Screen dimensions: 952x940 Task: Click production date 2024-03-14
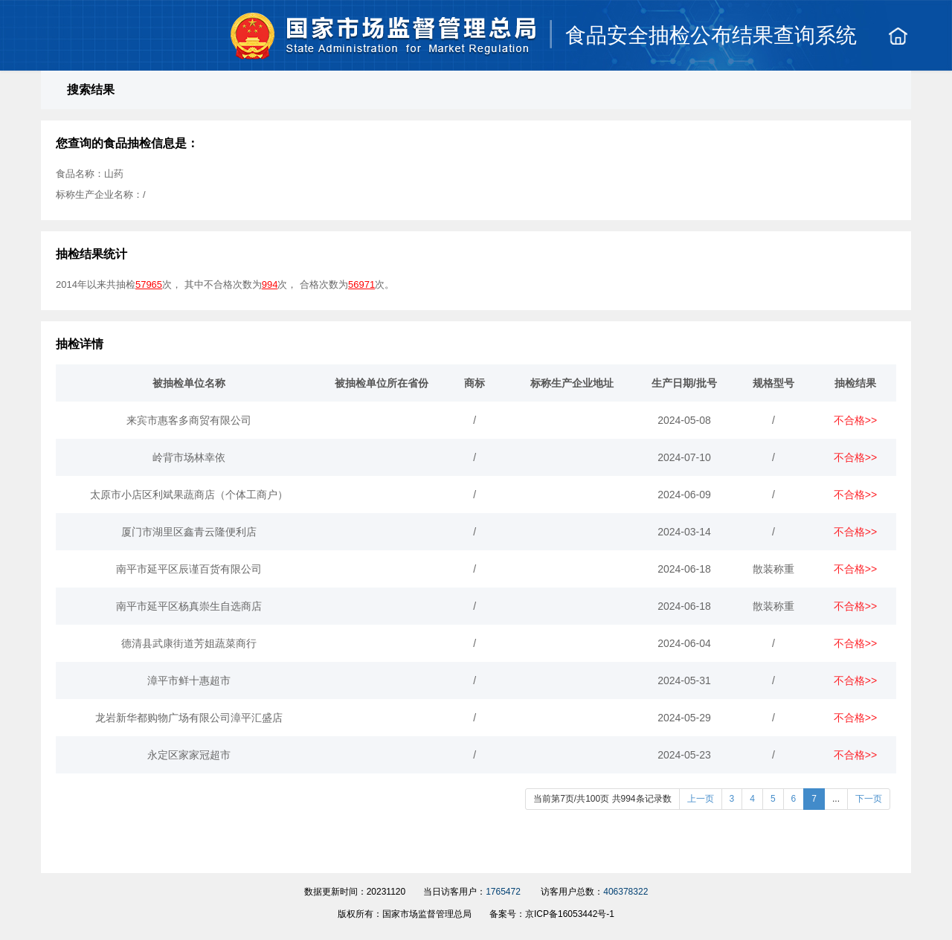click(684, 532)
